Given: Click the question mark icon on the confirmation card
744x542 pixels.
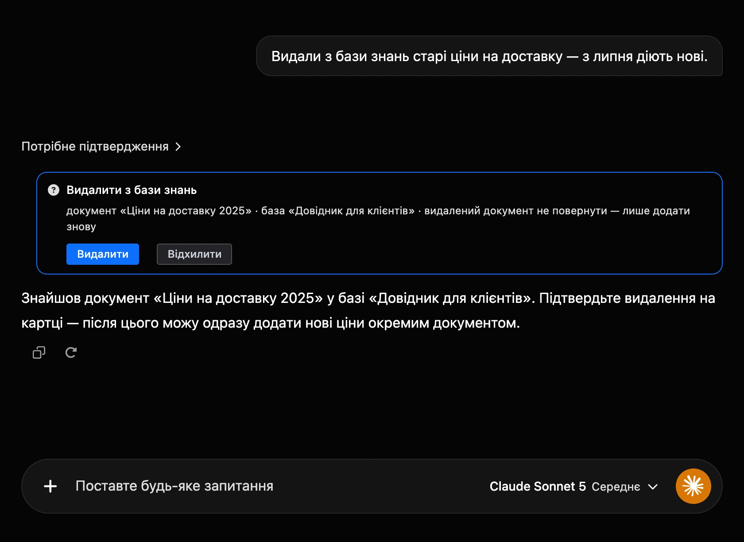Looking at the screenshot, I should 54,190.
